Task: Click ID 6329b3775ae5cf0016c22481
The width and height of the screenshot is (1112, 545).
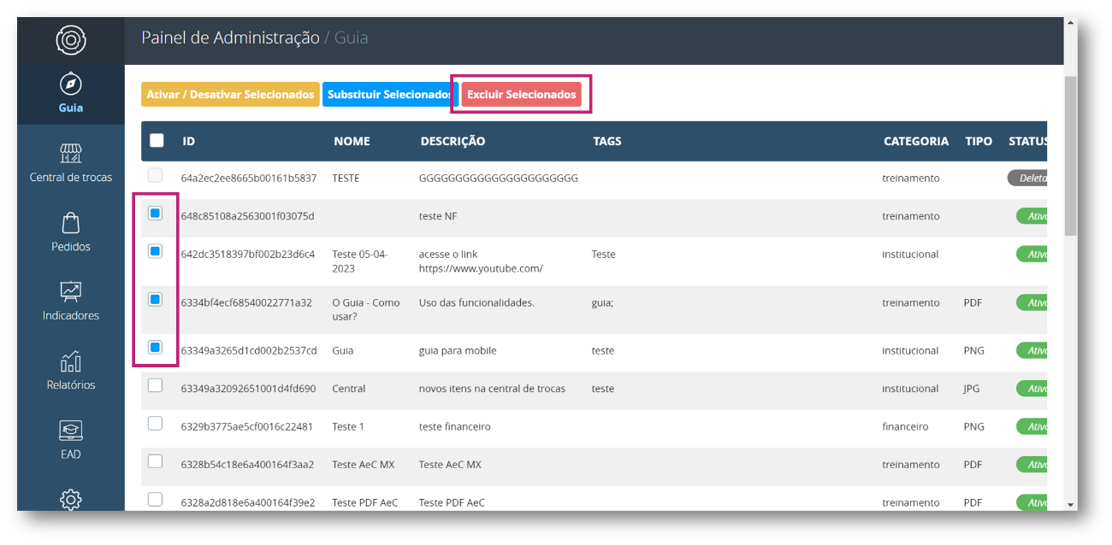Action: [246, 426]
